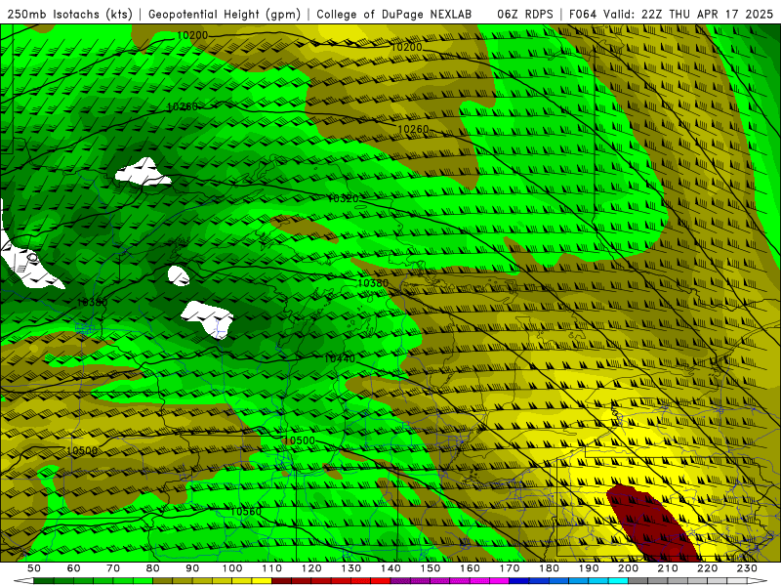Image resolution: width=781 pixels, height=586 pixels.
Task: Click the 160 label on the color scale
Action: pos(470,568)
